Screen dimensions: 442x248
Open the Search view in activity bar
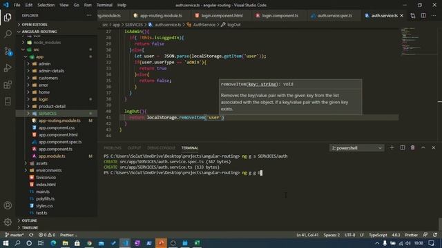[x=8, y=34]
